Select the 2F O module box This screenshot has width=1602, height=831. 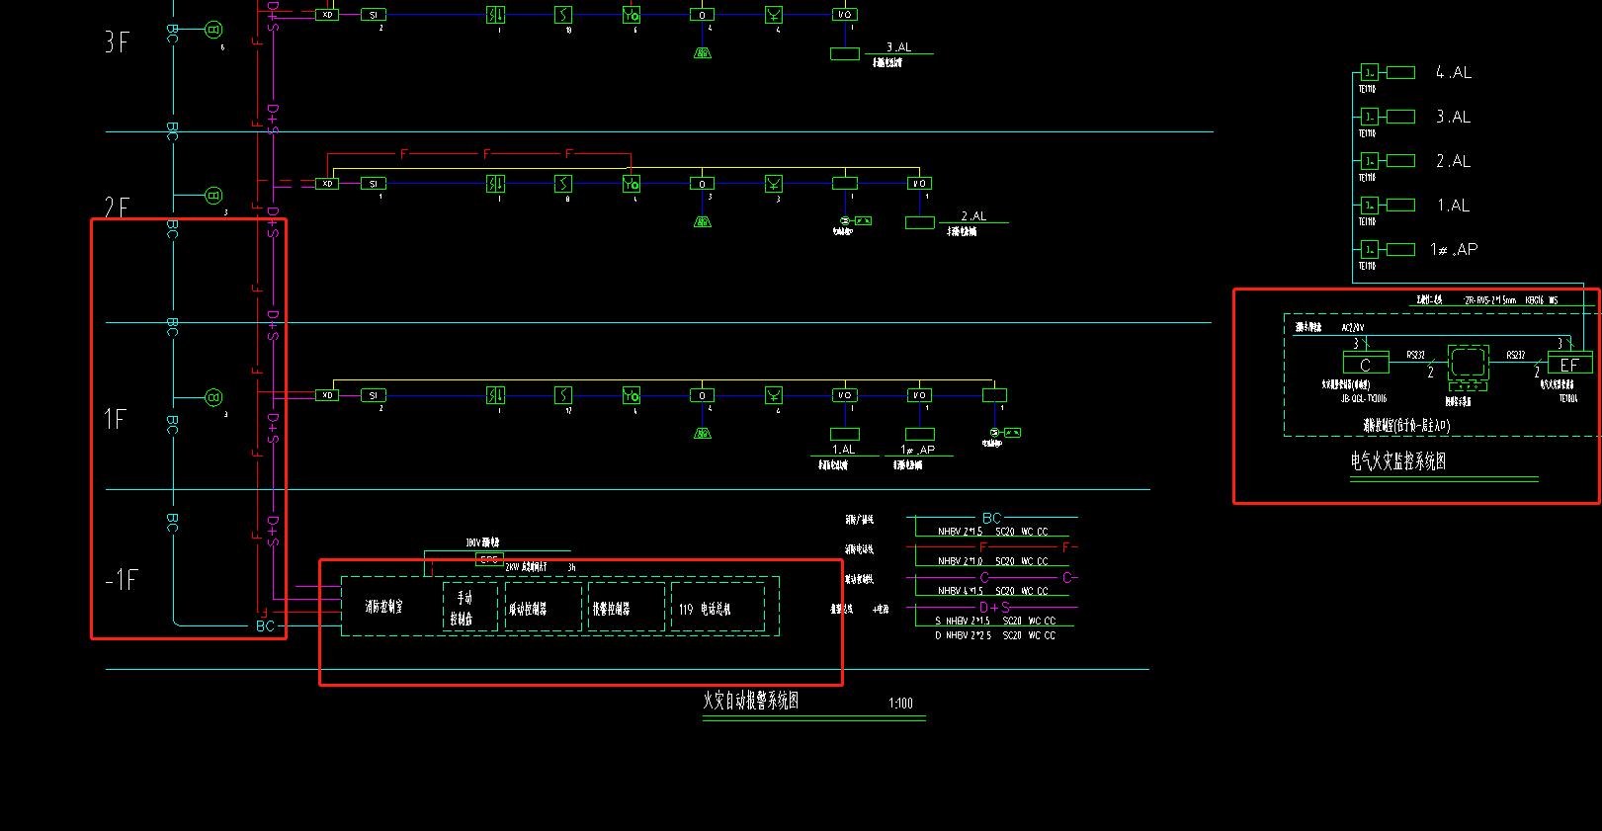click(702, 183)
